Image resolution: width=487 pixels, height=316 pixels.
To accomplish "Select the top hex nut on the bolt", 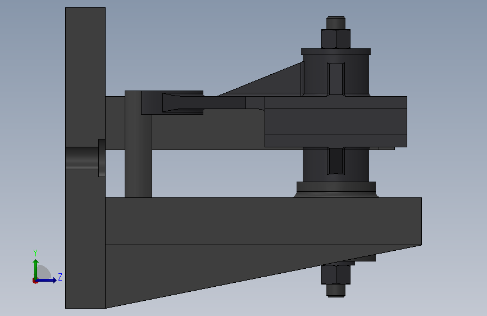I will click(336, 39).
